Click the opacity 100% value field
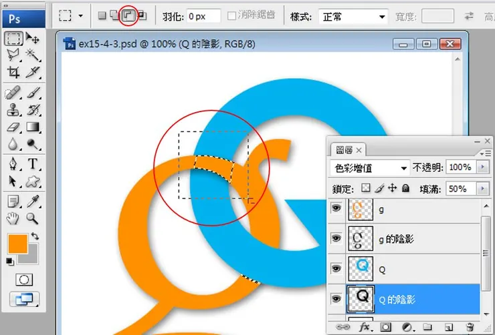Screen dimensions: 495x335 (x=461, y=167)
